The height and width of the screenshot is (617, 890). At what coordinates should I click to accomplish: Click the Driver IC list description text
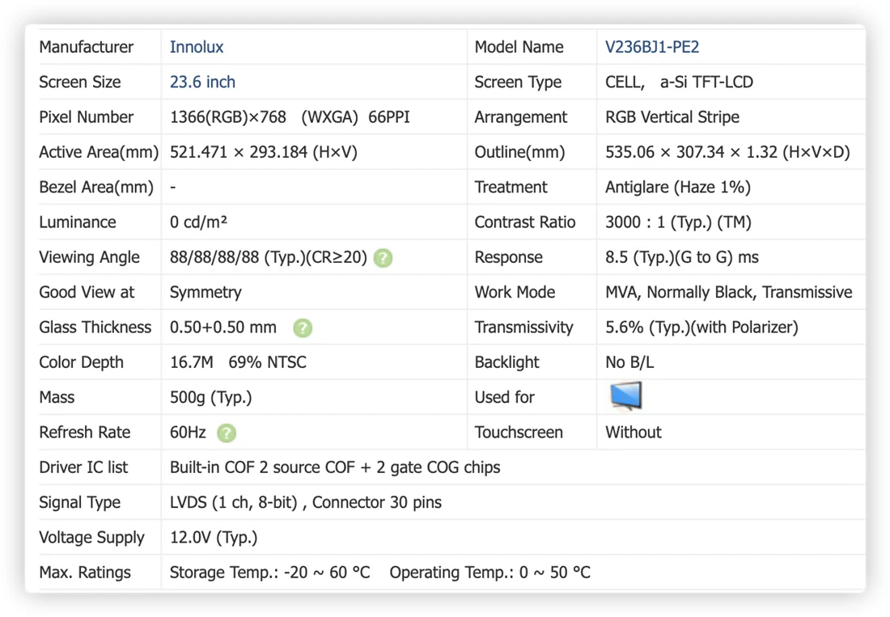tap(335, 468)
